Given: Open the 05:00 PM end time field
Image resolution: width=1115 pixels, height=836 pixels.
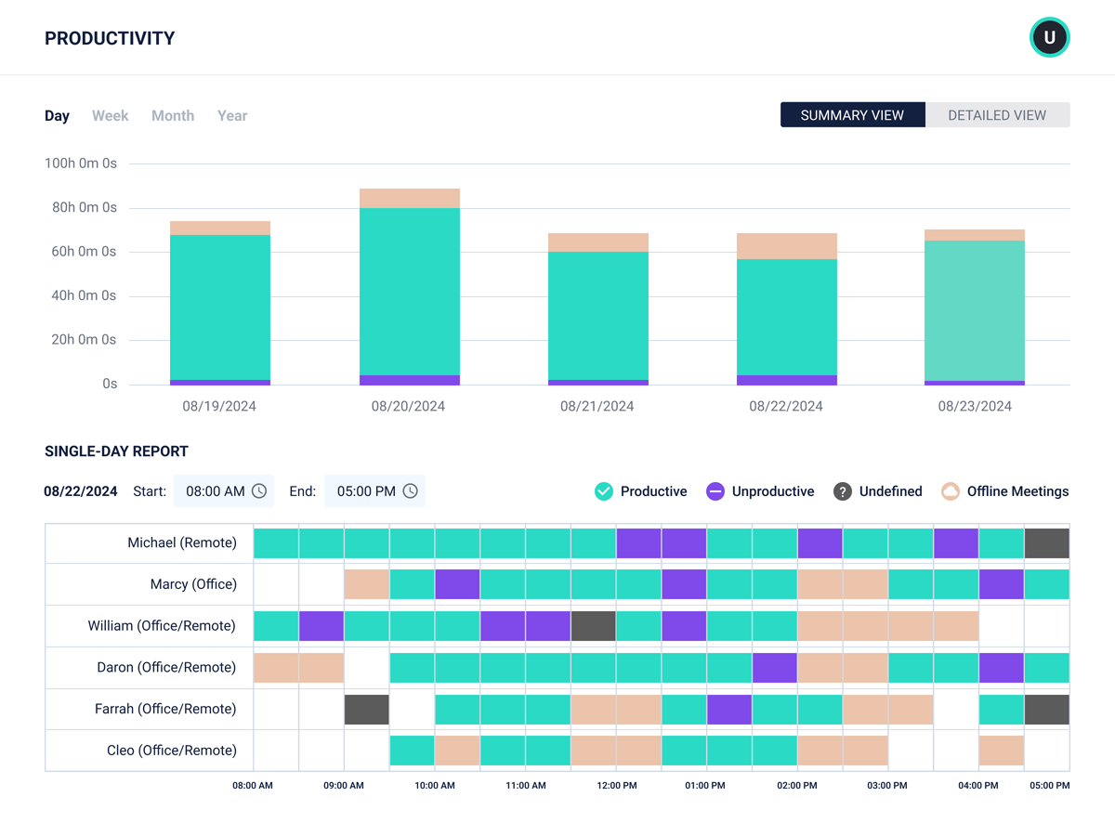Looking at the screenshot, I should coord(374,490).
